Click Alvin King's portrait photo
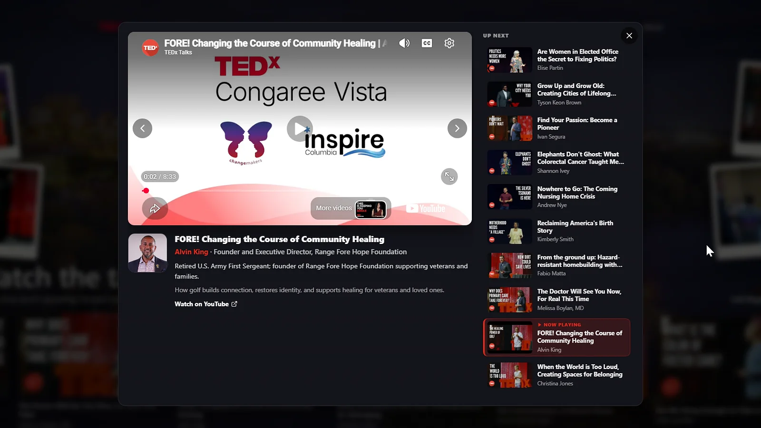This screenshot has width=761, height=428. click(147, 253)
